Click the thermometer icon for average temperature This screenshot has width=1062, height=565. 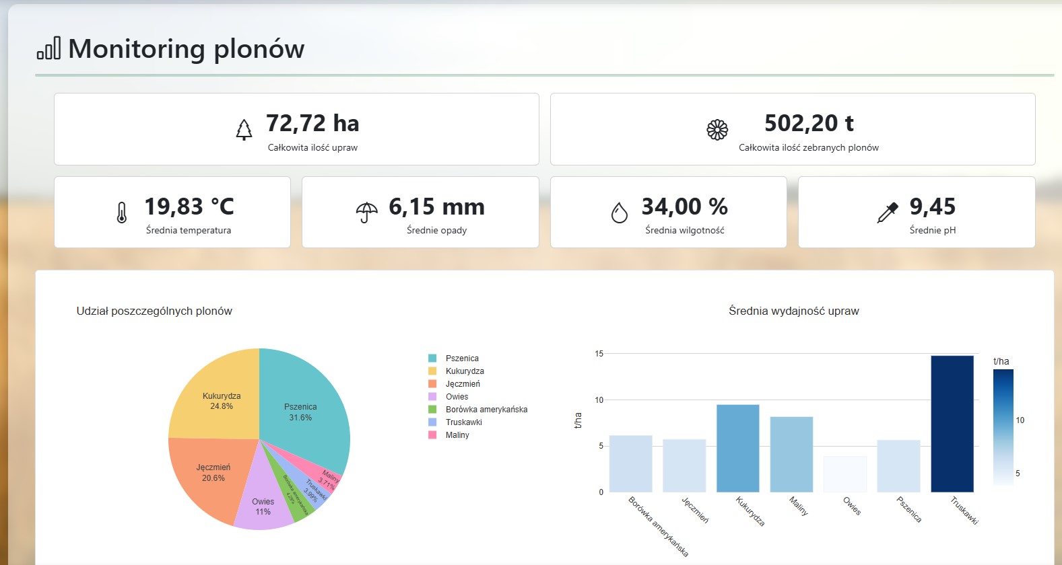click(x=121, y=213)
